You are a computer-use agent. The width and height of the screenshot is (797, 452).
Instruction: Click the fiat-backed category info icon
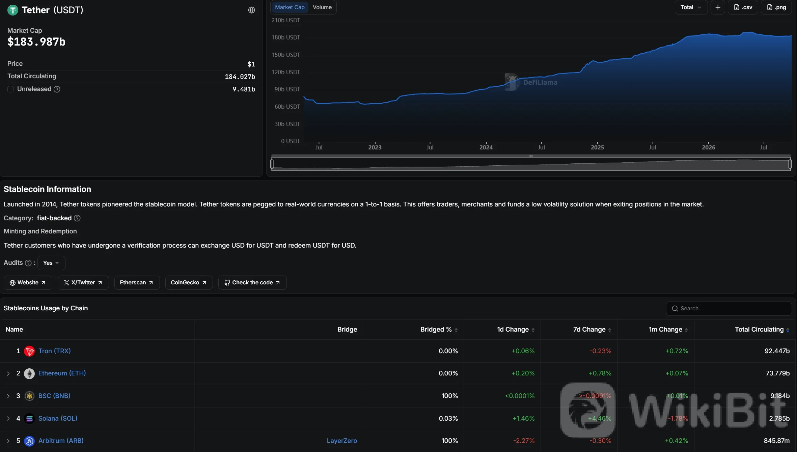pyautogui.click(x=77, y=218)
